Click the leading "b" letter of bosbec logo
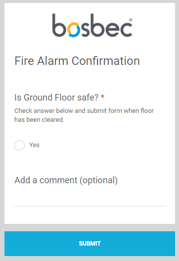The image size is (179, 261). click(58, 25)
